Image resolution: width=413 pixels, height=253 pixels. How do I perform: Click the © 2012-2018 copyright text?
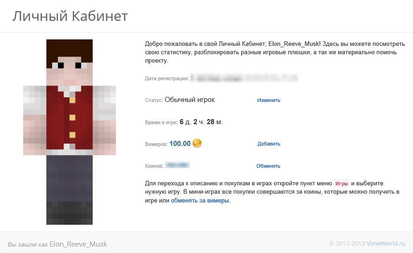click(x=347, y=244)
